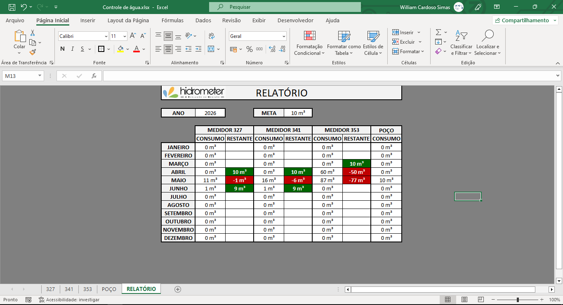The image size is (563, 305).
Task: Switch to the Exibir tab
Action: [259, 20]
